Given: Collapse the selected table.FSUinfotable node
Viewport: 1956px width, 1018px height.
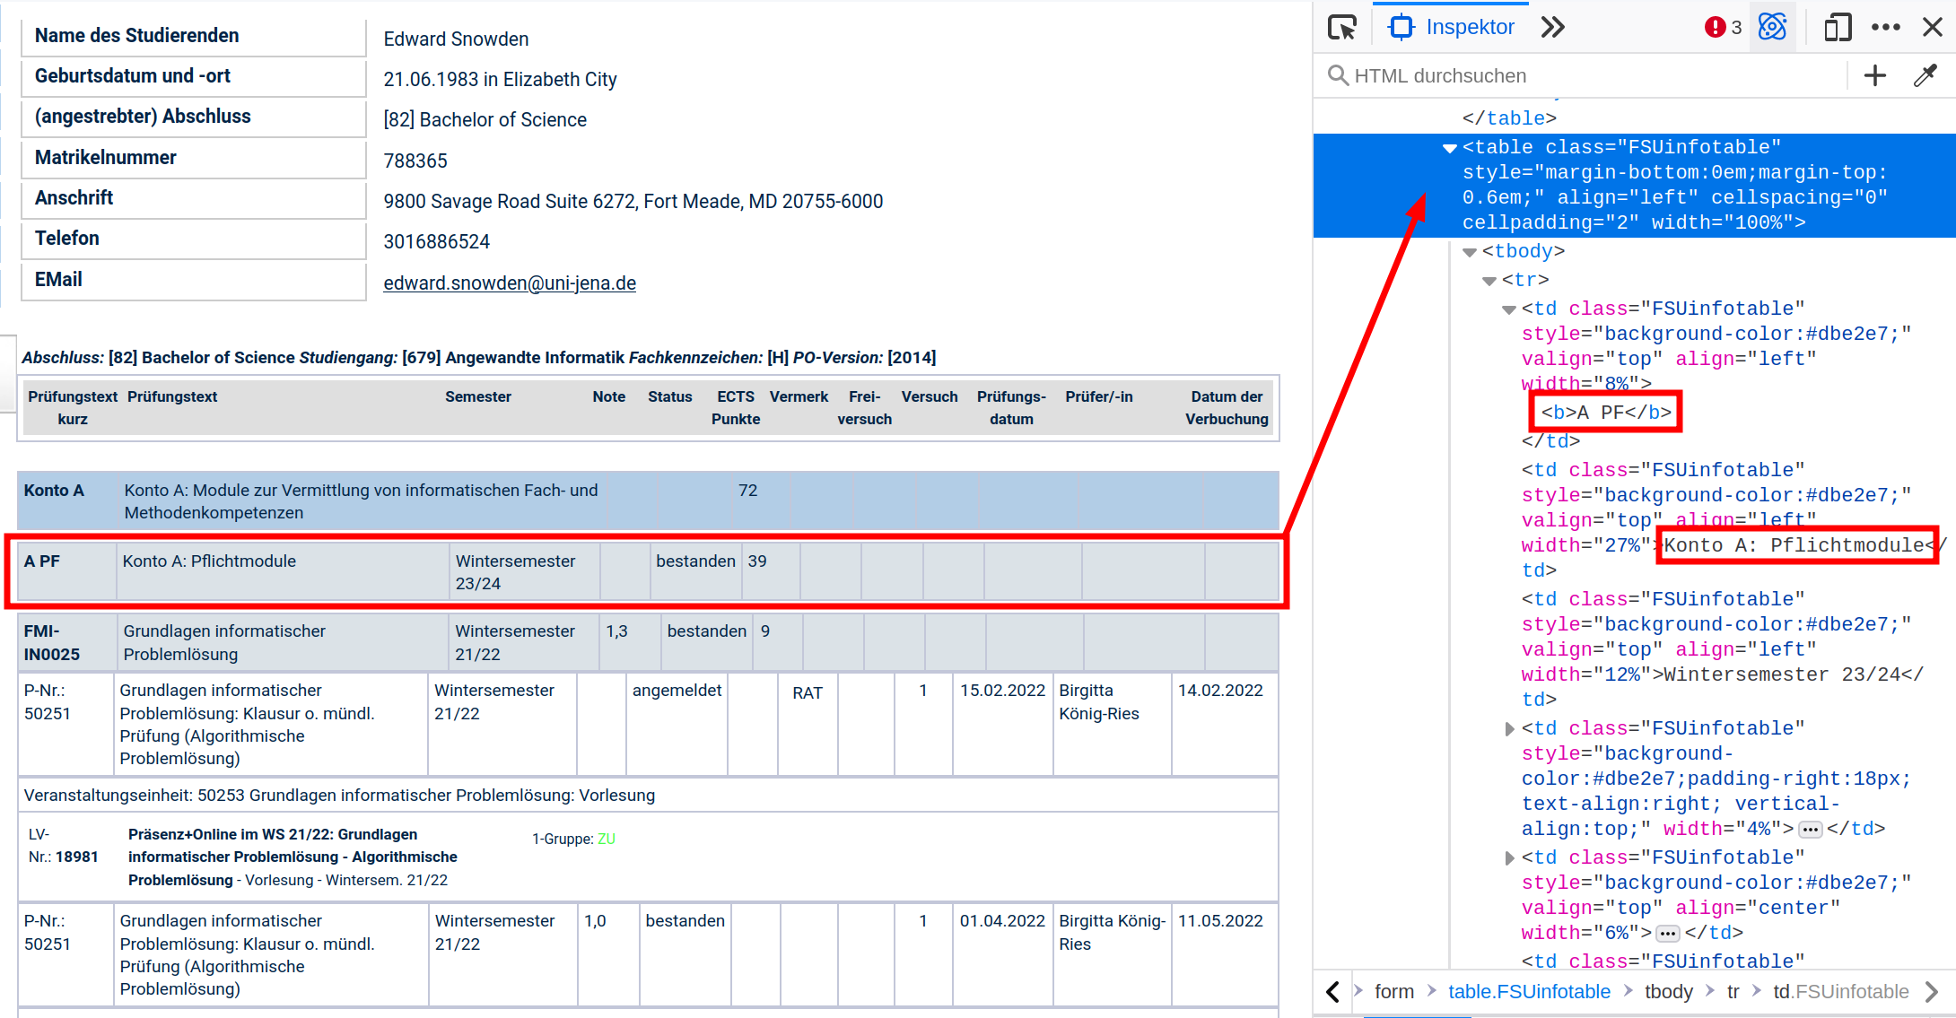Looking at the screenshot, I should (1450, 148).
